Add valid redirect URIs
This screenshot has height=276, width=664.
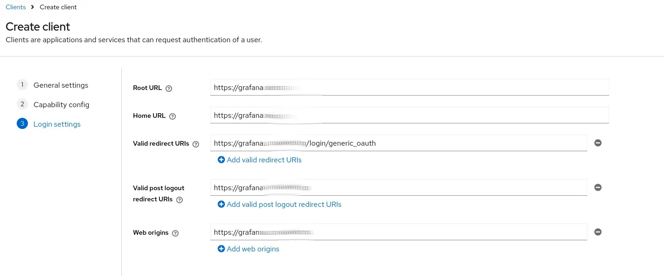pyautogui.click(x=259, y=160)
